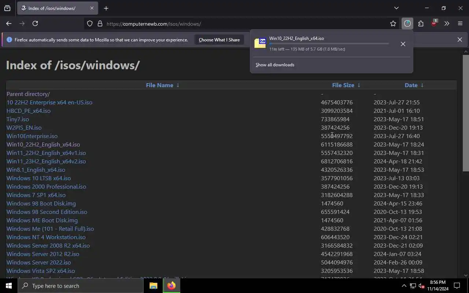Open the extensions puzzle icon
The height and width of the screenshot is (293, 469).
pos(421,23)
